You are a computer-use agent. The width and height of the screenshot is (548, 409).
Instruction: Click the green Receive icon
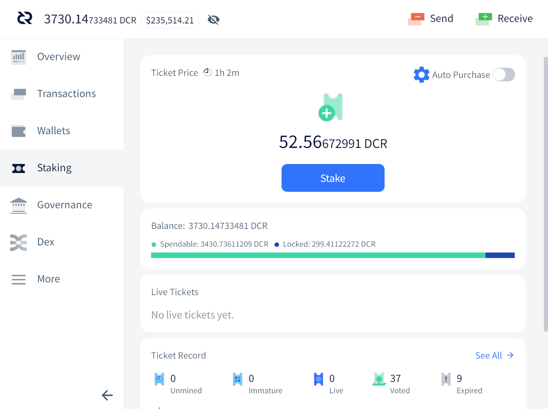pos(484,19)
